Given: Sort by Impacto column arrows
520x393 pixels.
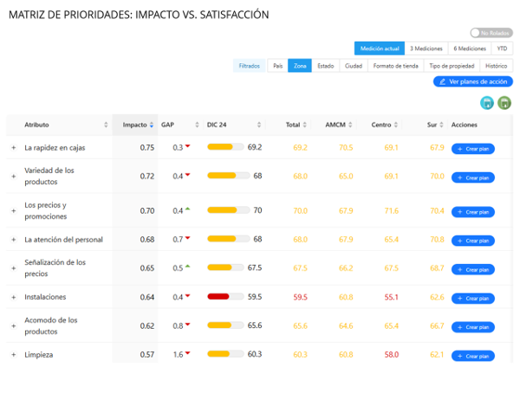Looking at the screenshot, I should (151, 125).
